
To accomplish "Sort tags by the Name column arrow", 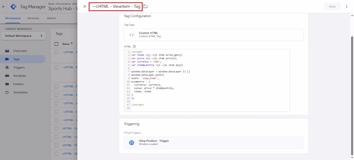I will (72, 44).
